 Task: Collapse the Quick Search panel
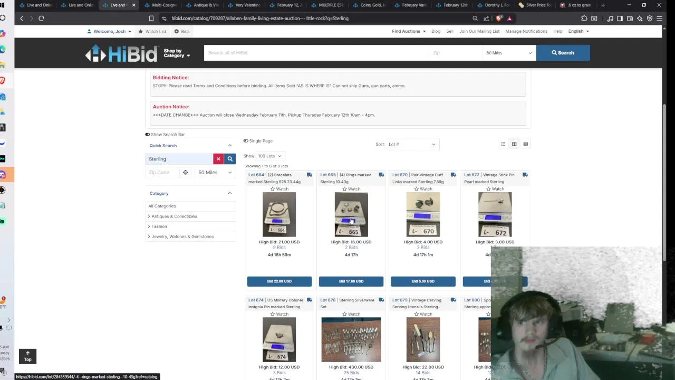229,146
